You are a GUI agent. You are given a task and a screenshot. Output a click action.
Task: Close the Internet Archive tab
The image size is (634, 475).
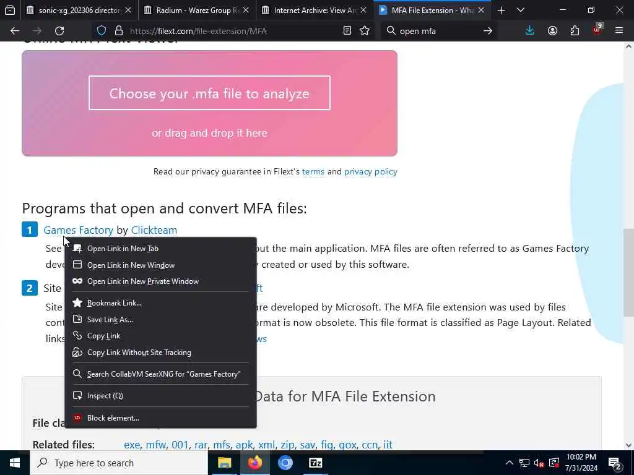click(x=363, y=11)
